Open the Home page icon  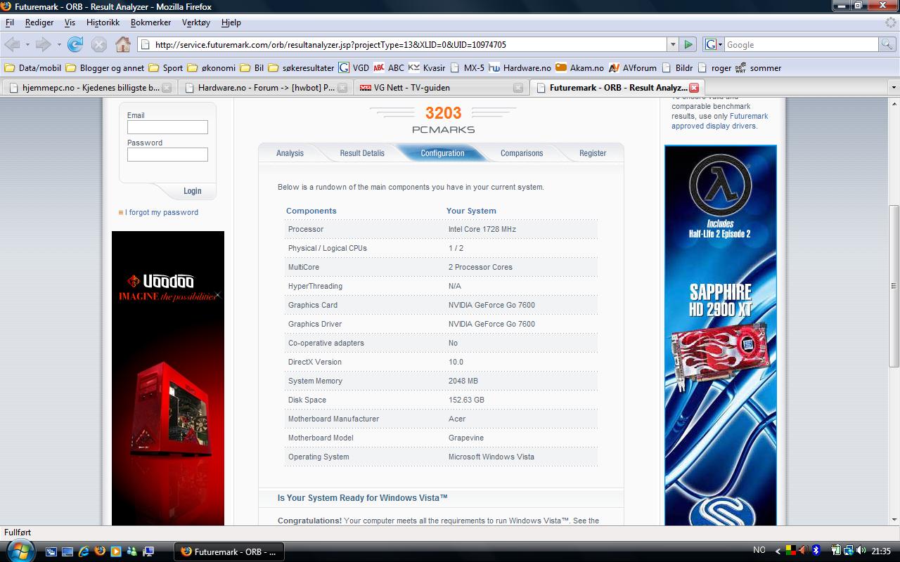coord(123,44)
